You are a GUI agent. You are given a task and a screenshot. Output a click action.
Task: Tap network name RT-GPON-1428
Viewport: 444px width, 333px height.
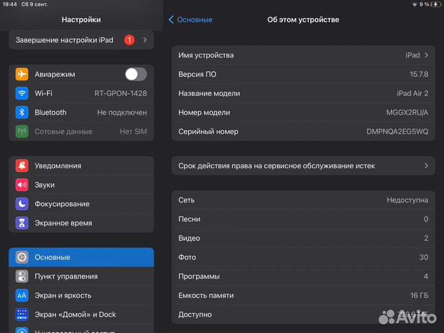click(x=121, y=93)
